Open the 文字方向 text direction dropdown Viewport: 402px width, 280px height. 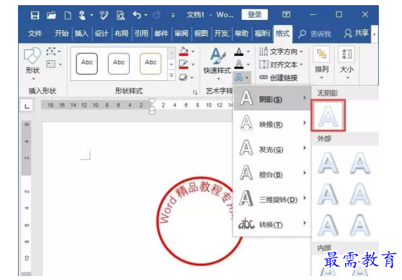[281, 51]
